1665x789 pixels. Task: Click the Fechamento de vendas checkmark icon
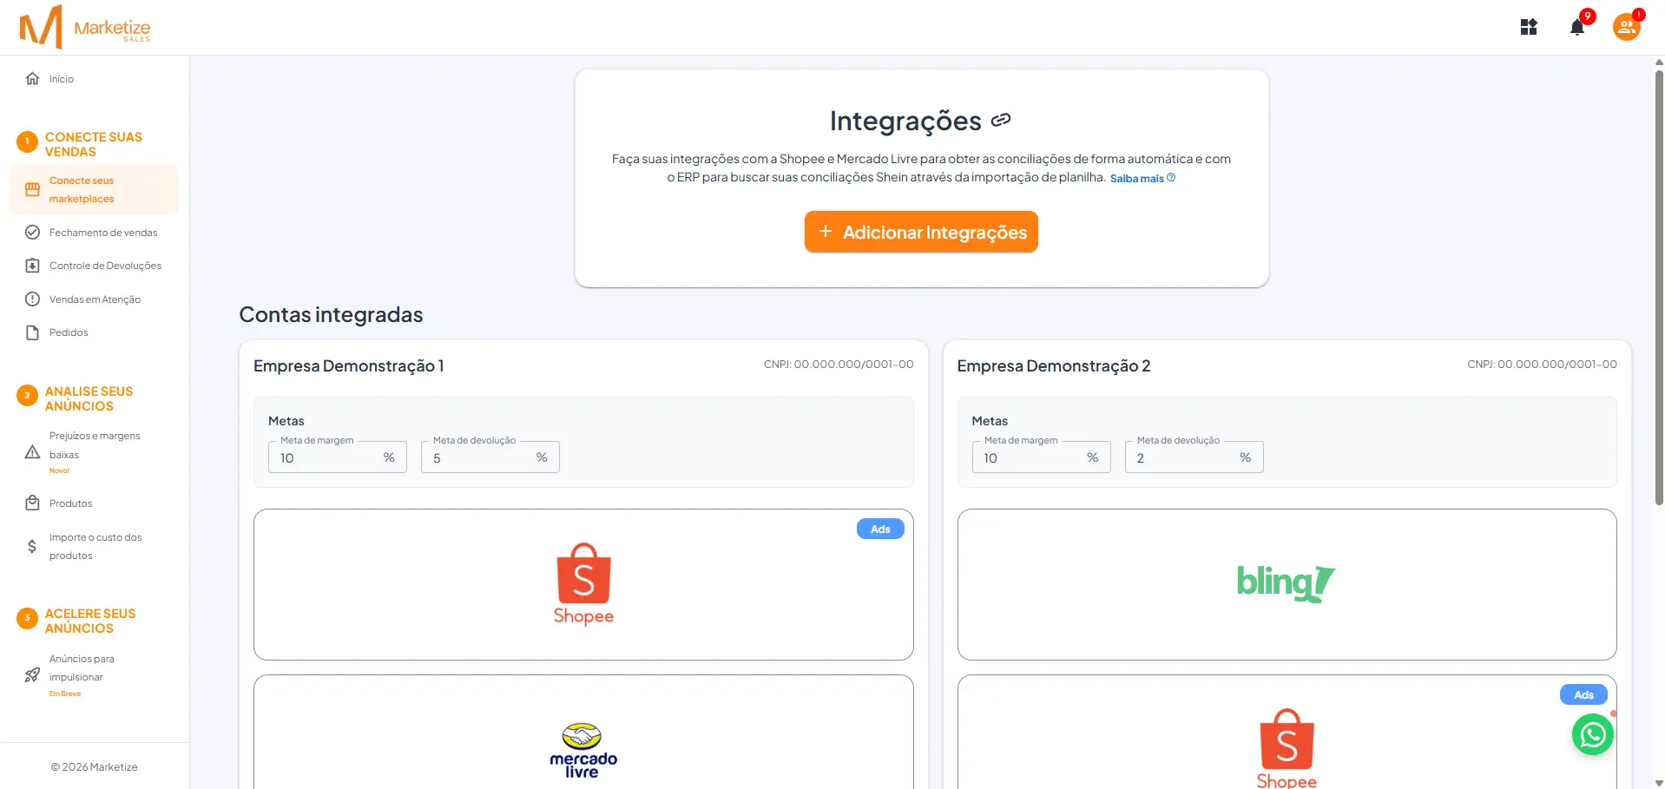click(x=32, y=232)
